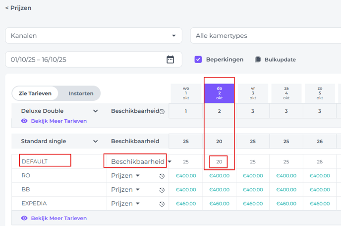Click eye icon below the EXPEDIA row

[24, 218]
